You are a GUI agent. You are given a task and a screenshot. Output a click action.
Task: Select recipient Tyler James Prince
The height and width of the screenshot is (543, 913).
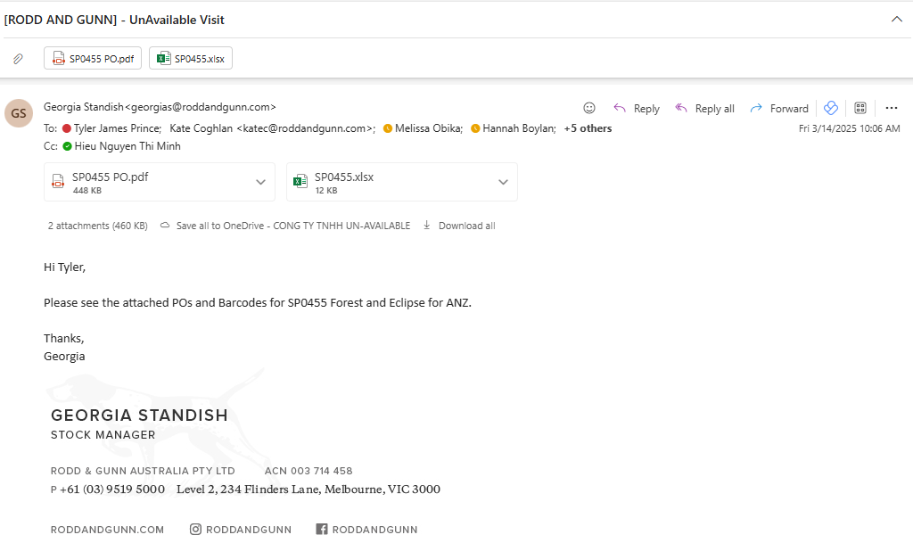pos(117,128)
